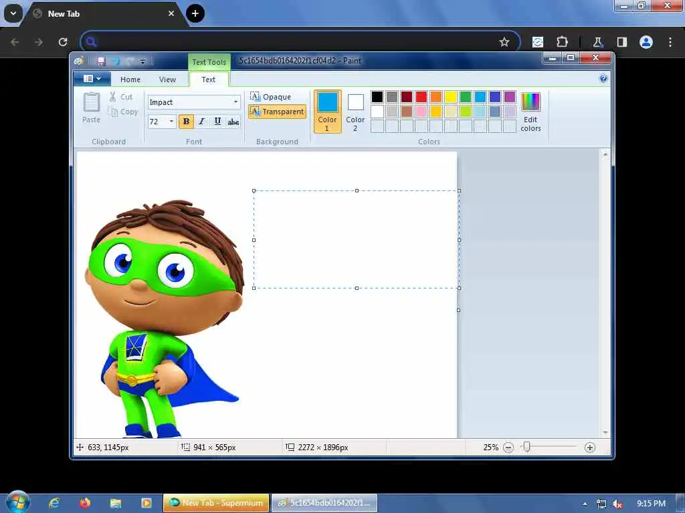Image resolution: width=685 pixels, height=513 pixels.
Task: Launch Internet Explorer from taskbar
Action: 54,503
